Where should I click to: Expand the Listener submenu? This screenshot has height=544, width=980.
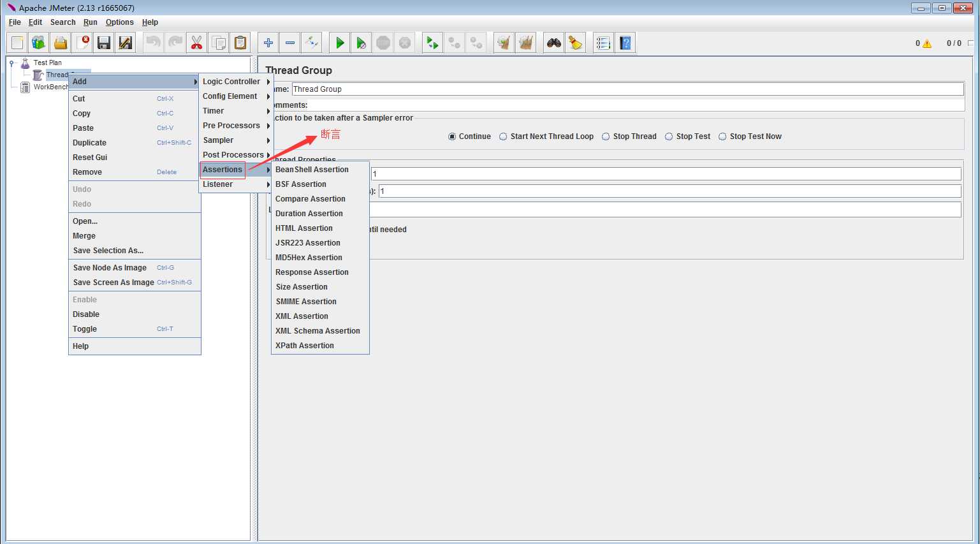pyautogui.click(x=236, y=184)
